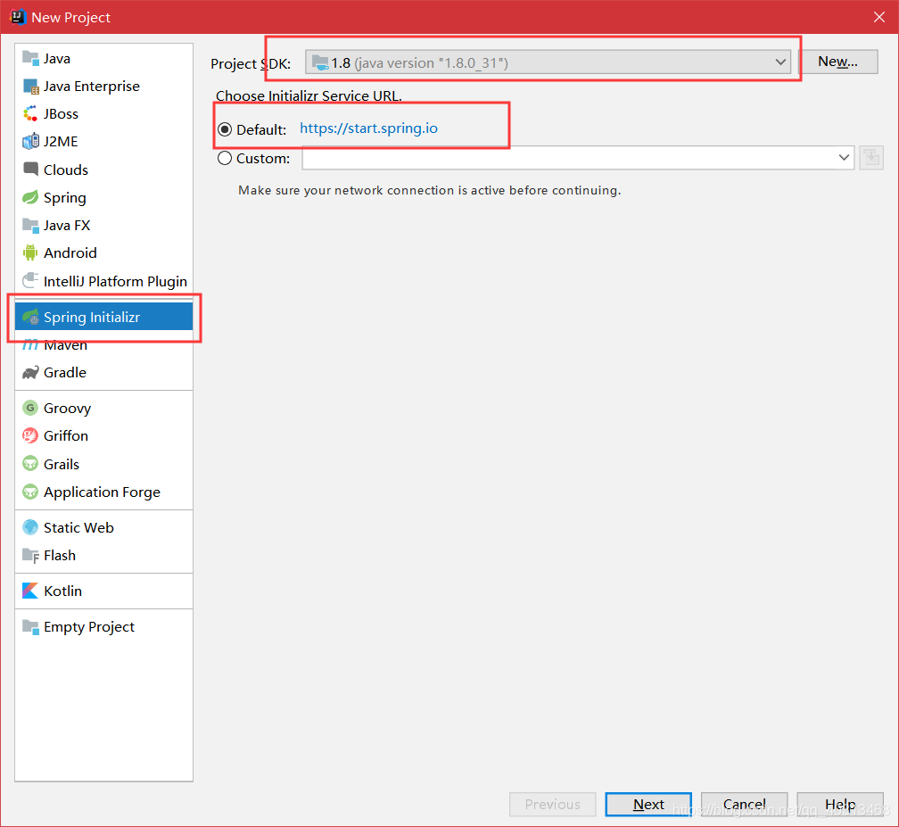Click the Java Enterprise icon
899x827 pixels.
click(x=30, y=86)
